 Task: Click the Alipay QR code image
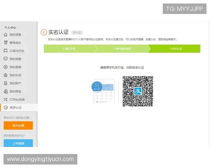[x=138, y=91]
